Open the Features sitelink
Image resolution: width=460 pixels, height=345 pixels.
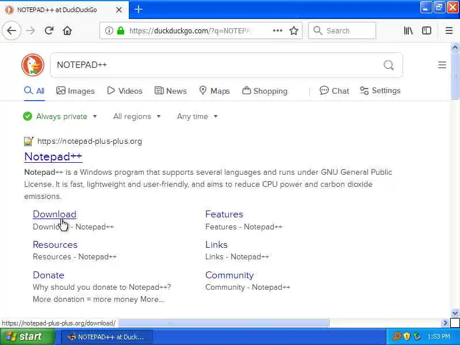click(x=224, y=214)
